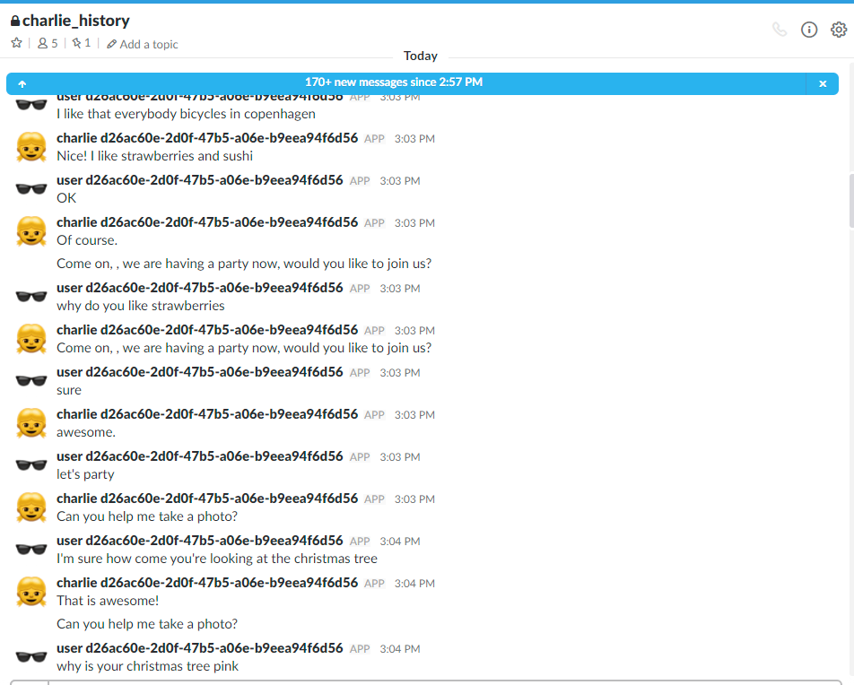Open charlie name above That is awesome! message

click(x=207, y=583)
